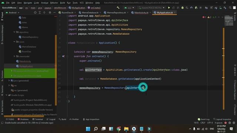Switch to the MainActivity.kt editor tab
The height and width of the screenshot is (133, 237).
[141, 13]
